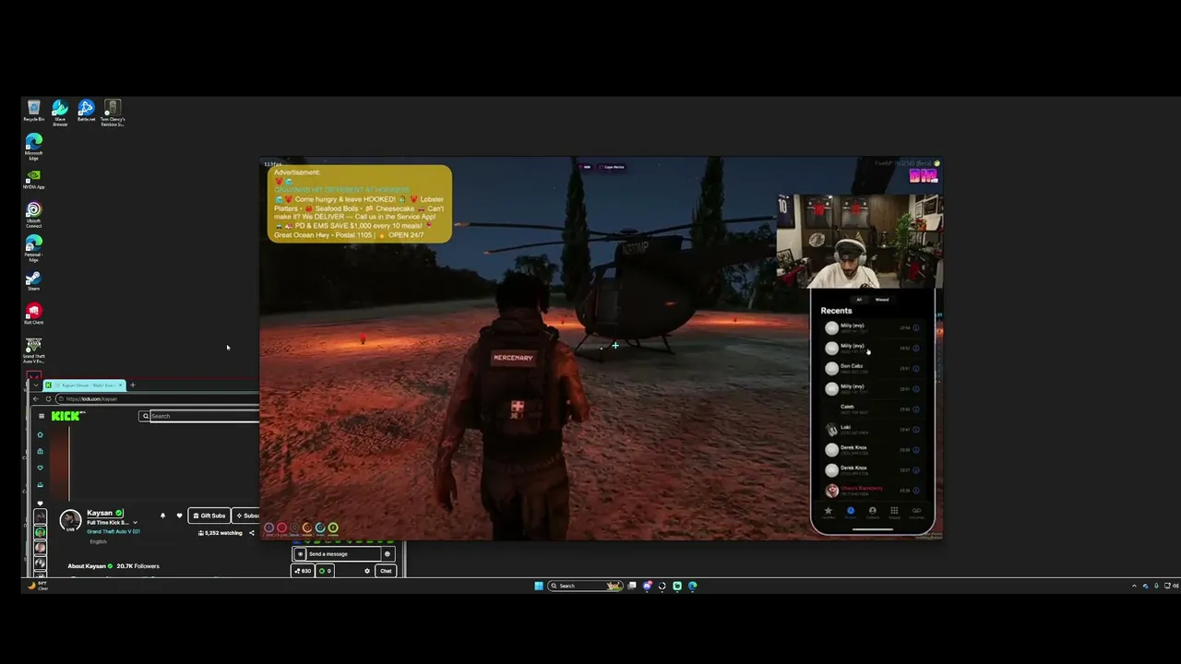Open the Voicemail tab on the phone
This screenshot has height=664, width=1181.
click(916, 512)
